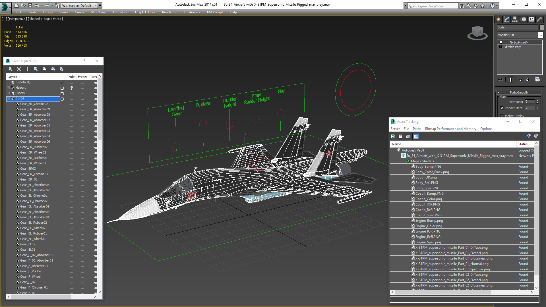546x307 pixels.
Task: Expand the Sliders layer tree node
Action: (x=9, y=93)
